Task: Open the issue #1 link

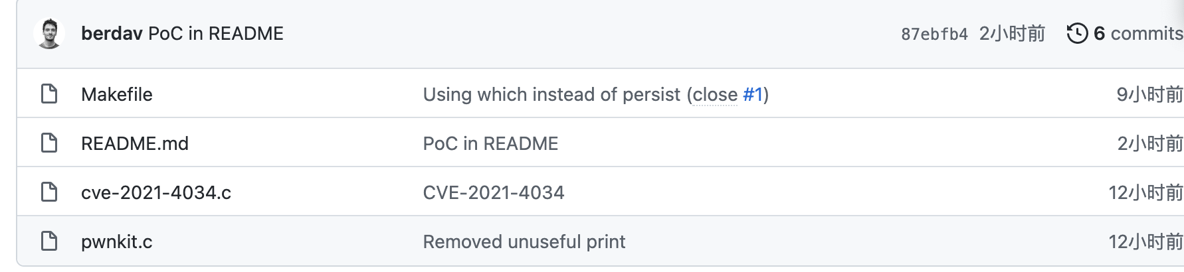Action: tap(753, 95)
